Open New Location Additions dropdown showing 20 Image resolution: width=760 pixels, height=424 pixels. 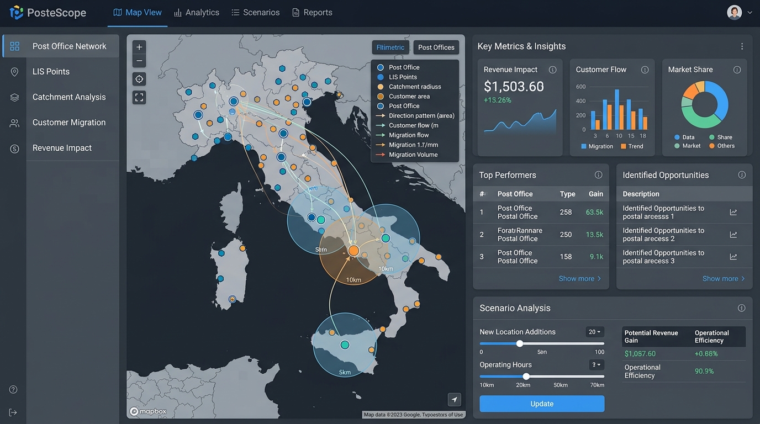595,332
